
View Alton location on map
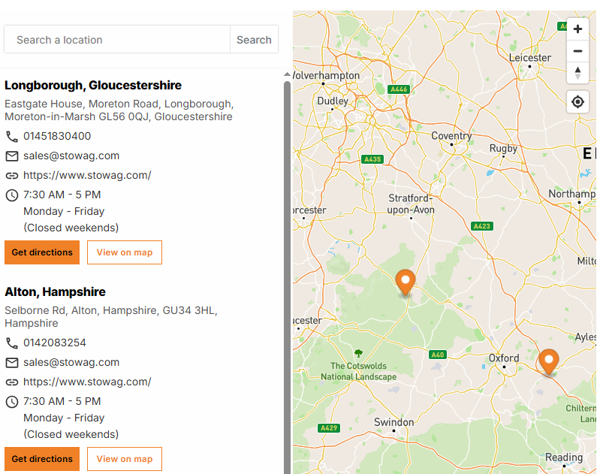tap(125, 459)
